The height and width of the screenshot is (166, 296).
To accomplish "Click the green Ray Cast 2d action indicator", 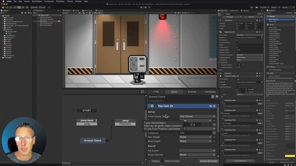I will tap(152, 106).
